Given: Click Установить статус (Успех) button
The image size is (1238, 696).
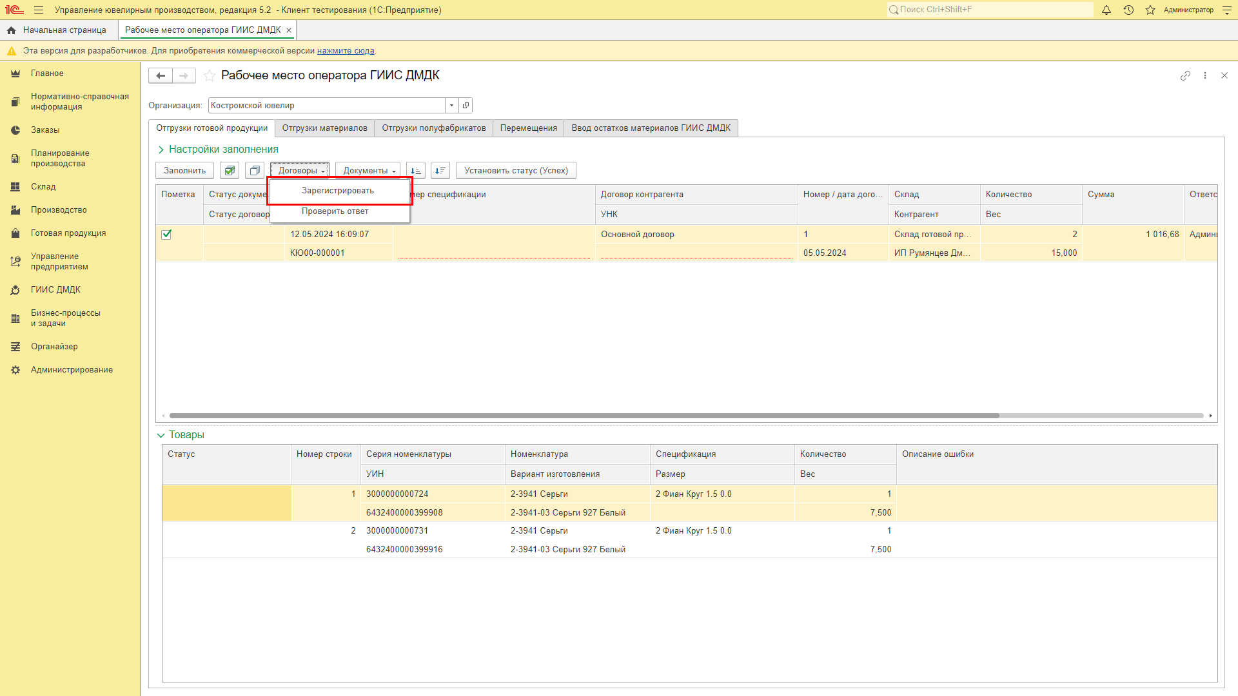Looking at the screenshot, I should [x=516, y=171].
